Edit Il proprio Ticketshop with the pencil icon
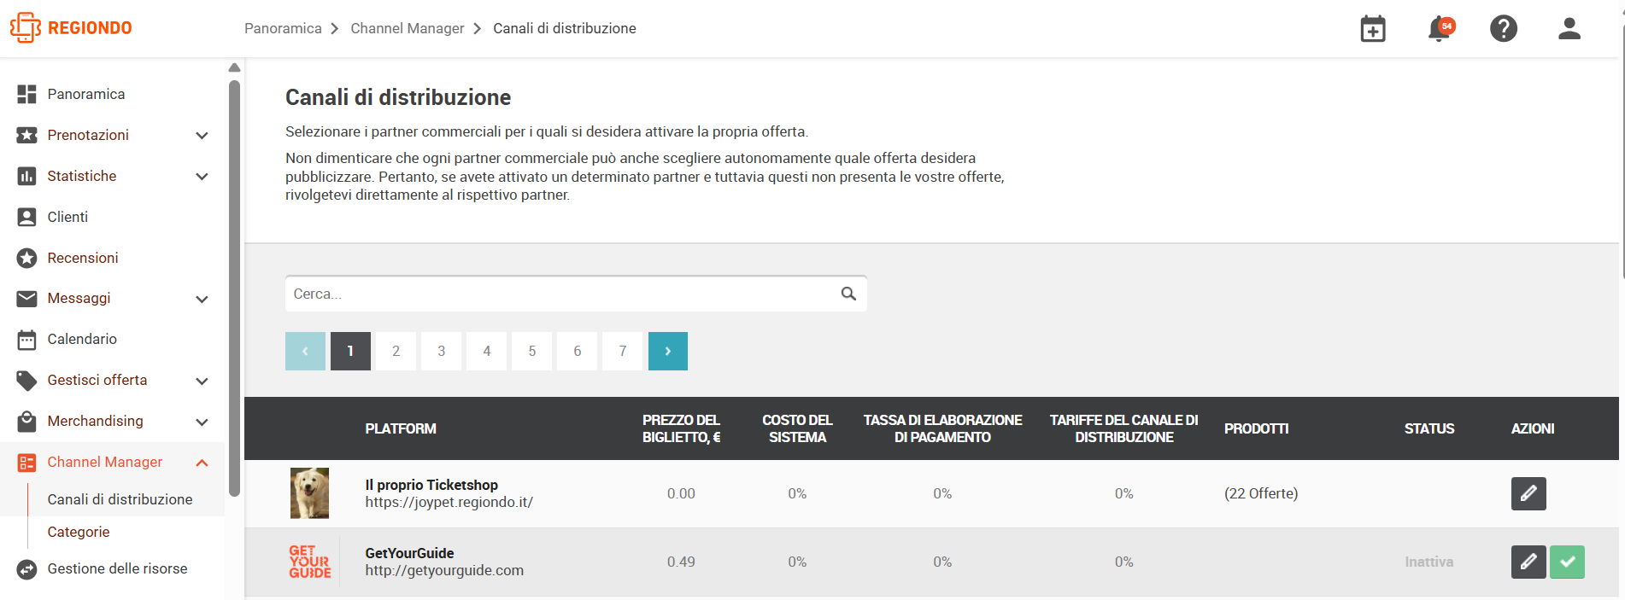This screenshot has width=1625, height=600. pos(1528,493)
